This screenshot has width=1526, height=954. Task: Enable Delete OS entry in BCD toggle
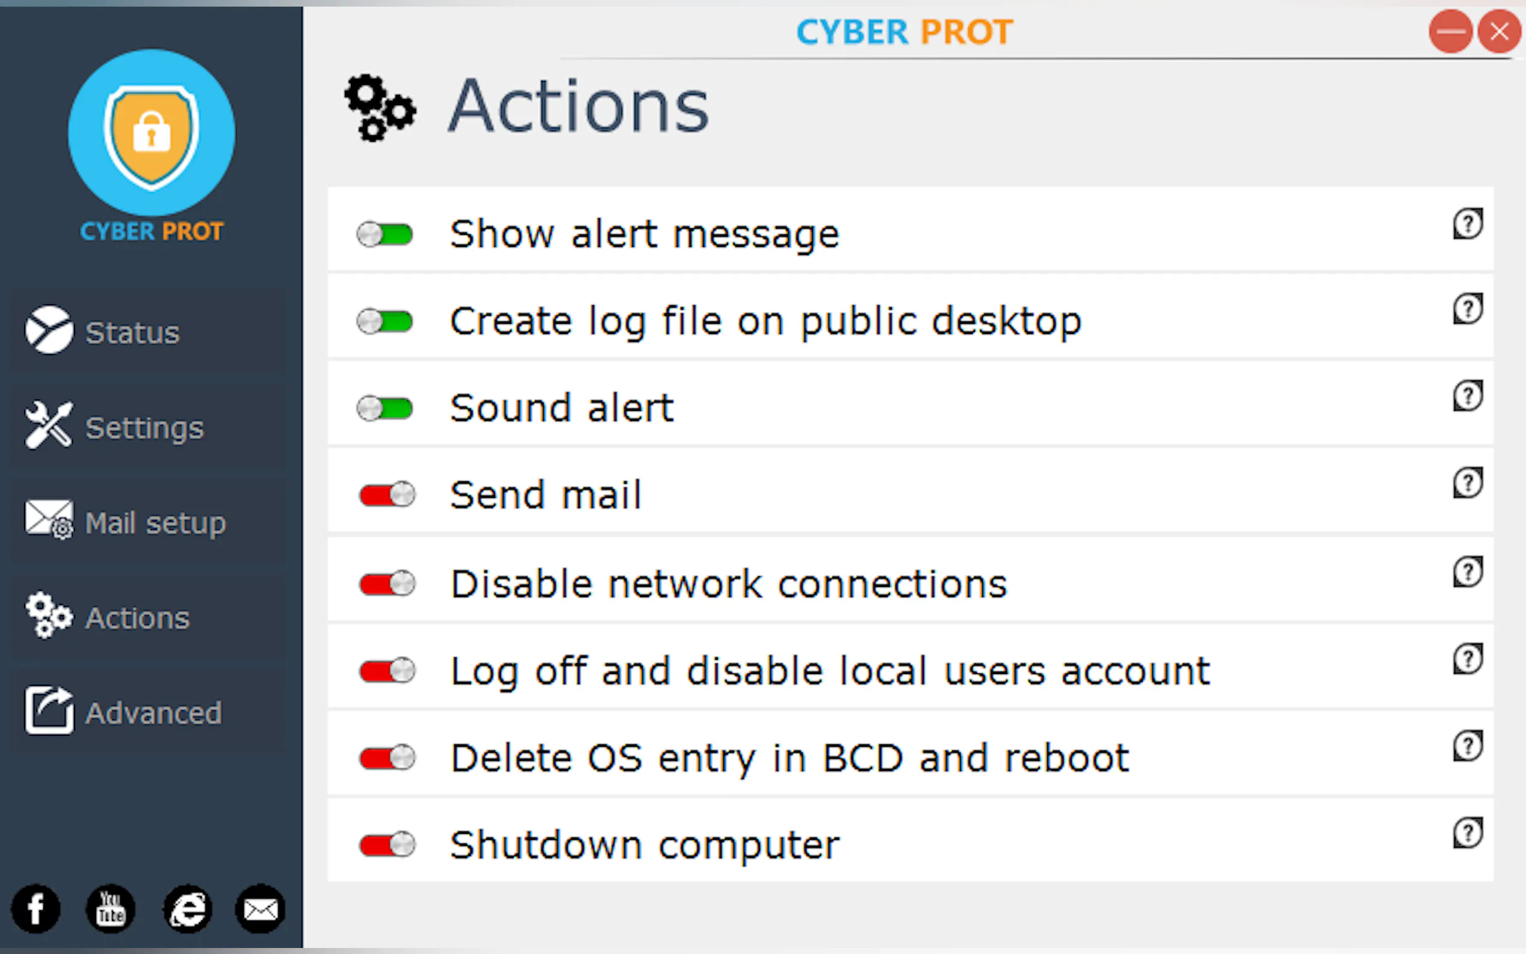coord(388,757)
